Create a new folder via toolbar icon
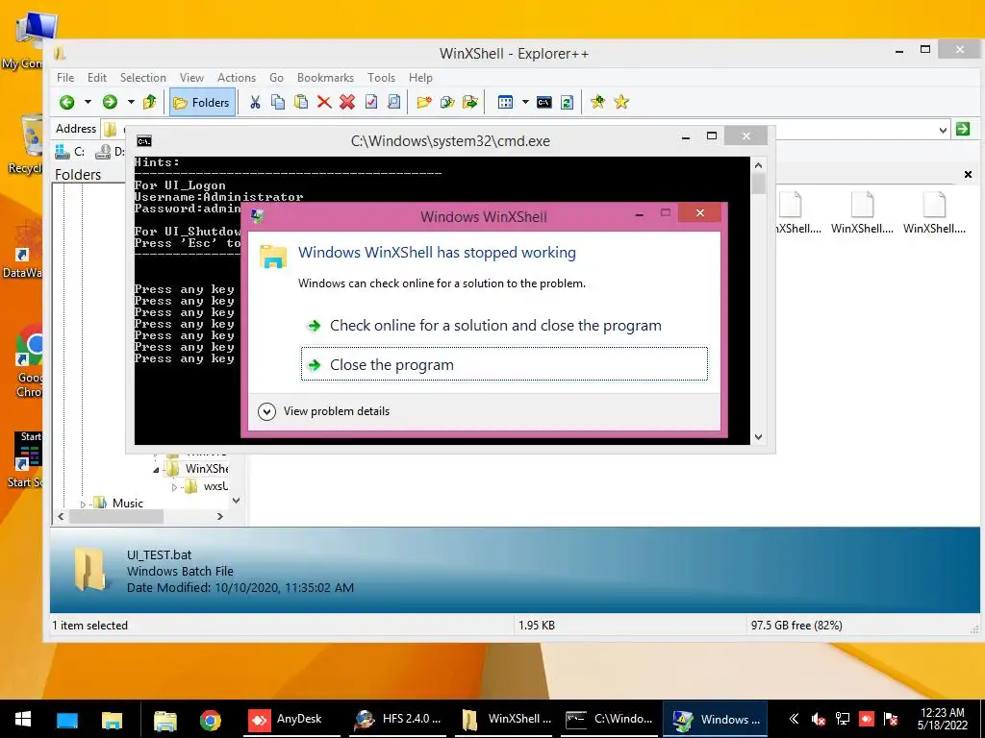Screen dimensions: 985x738 click(x=424, y=102)
